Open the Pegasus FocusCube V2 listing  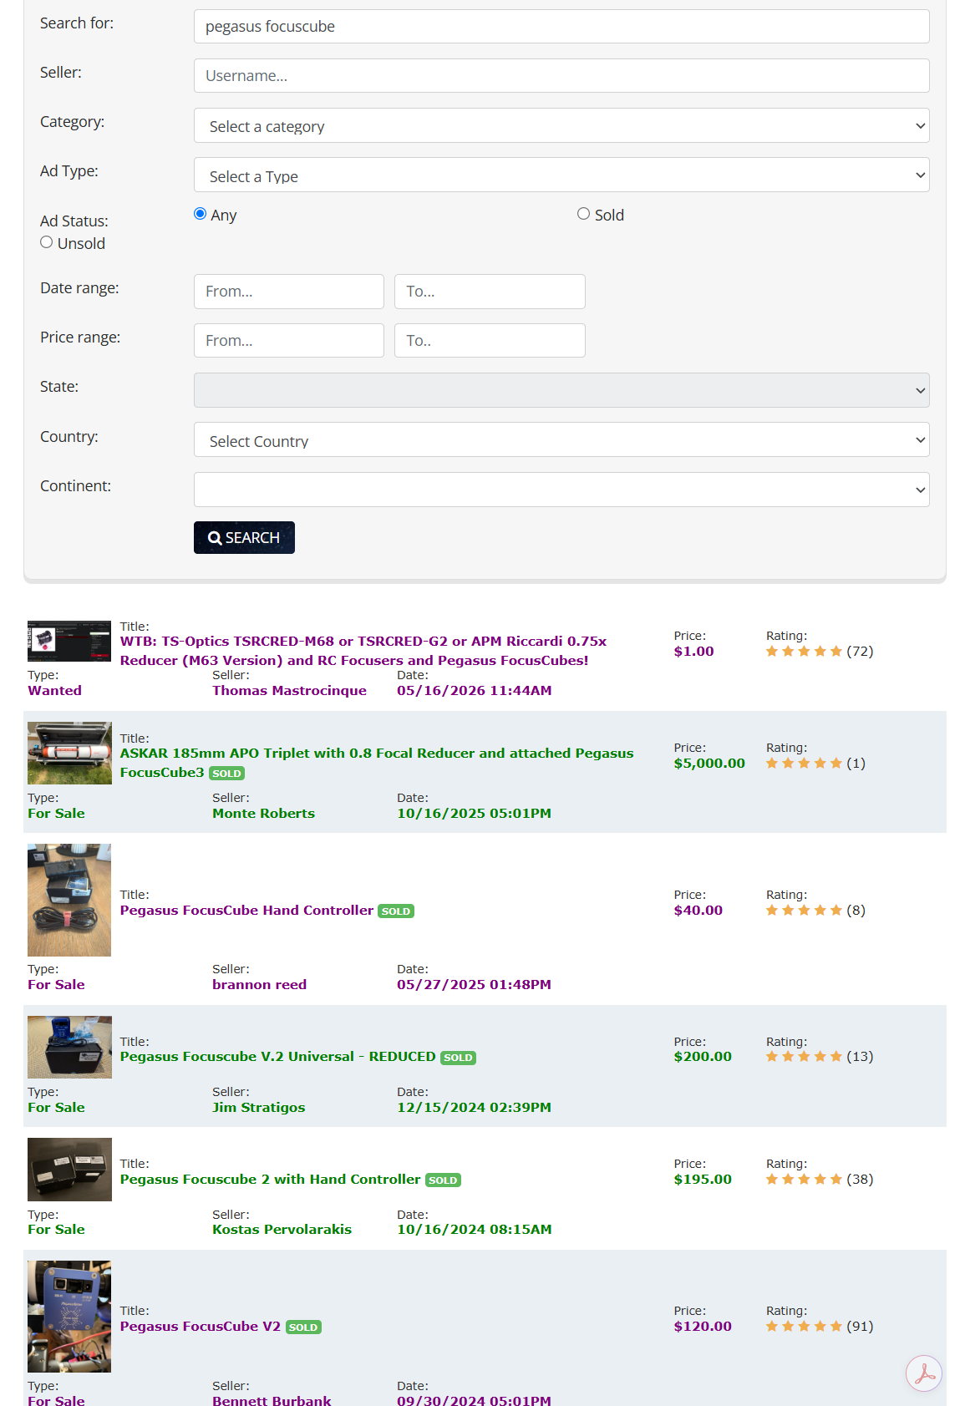coord(201,1326)
